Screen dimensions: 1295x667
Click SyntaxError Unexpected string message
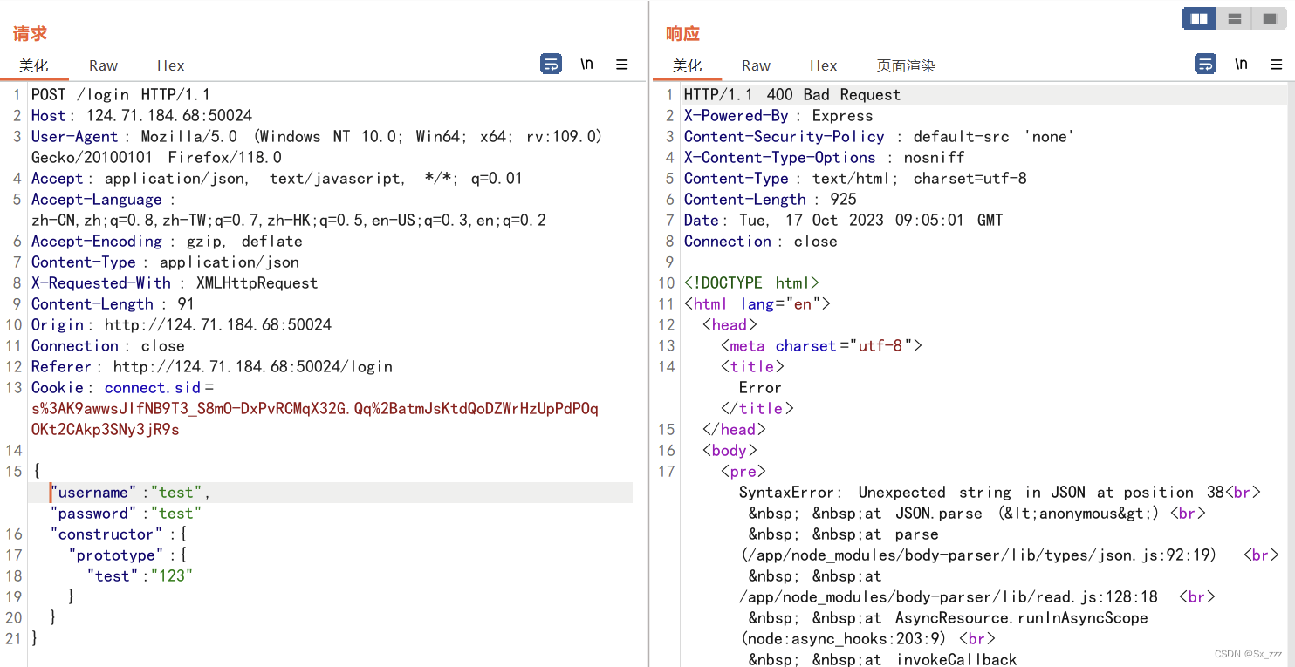(x=983, y=493)
